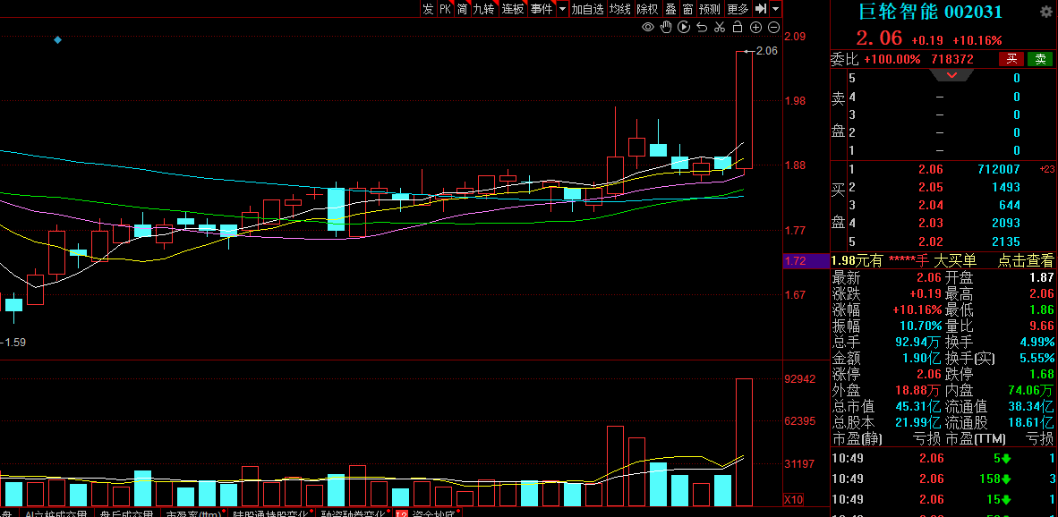Click the X10 volume scale label

click(x=793, y=500)
